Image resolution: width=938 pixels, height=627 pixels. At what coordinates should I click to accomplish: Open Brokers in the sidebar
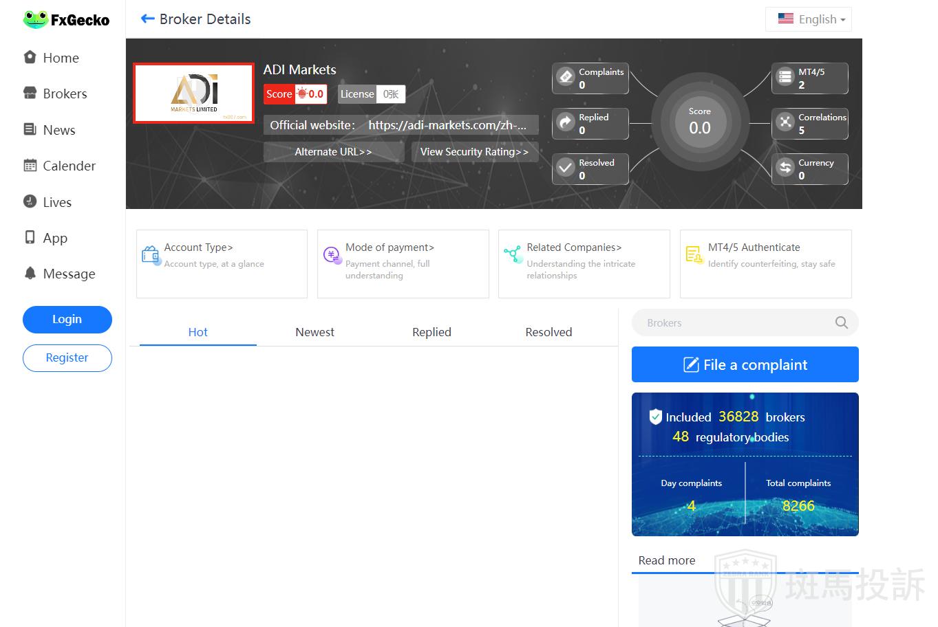click(x=65, y=94)
